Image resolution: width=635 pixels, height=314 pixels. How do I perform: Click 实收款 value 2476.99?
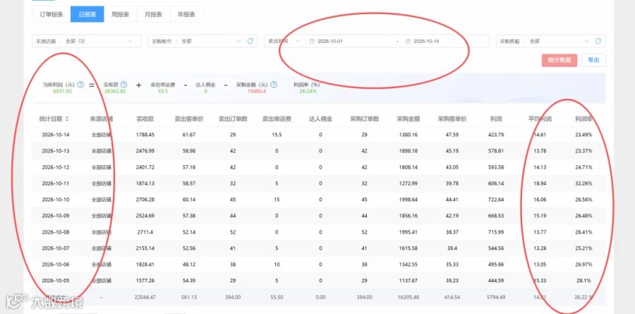[x=145, y=151]
